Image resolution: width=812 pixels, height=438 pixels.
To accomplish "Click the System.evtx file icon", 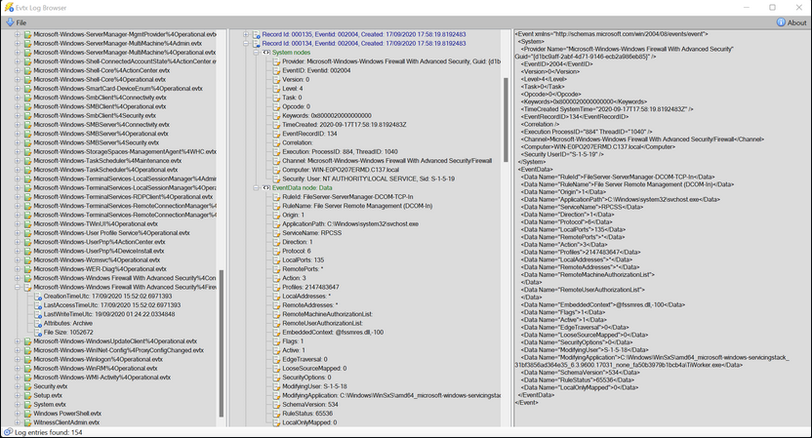I will [x=27, y=405].
